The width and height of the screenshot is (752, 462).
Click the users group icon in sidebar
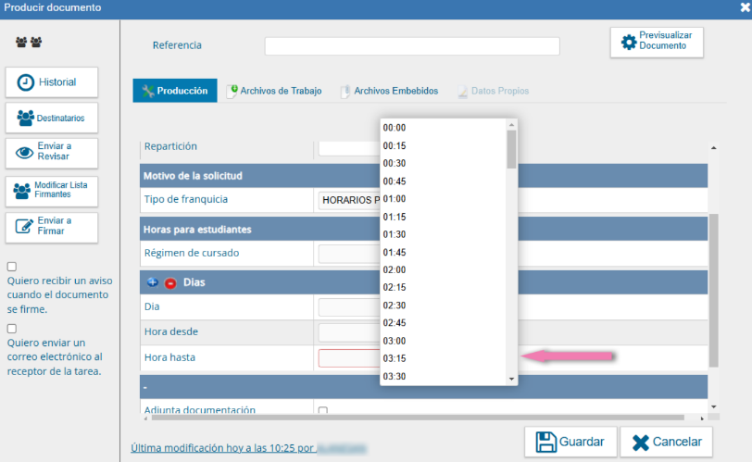(x=29, y=43)
